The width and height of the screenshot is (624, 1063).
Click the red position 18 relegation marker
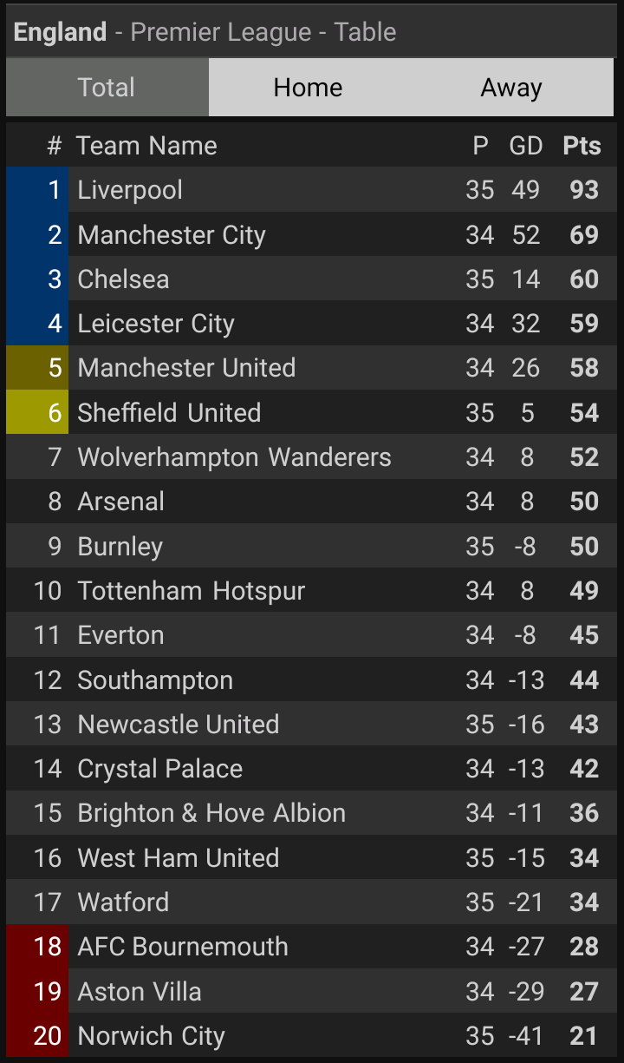tap(37, 947)
